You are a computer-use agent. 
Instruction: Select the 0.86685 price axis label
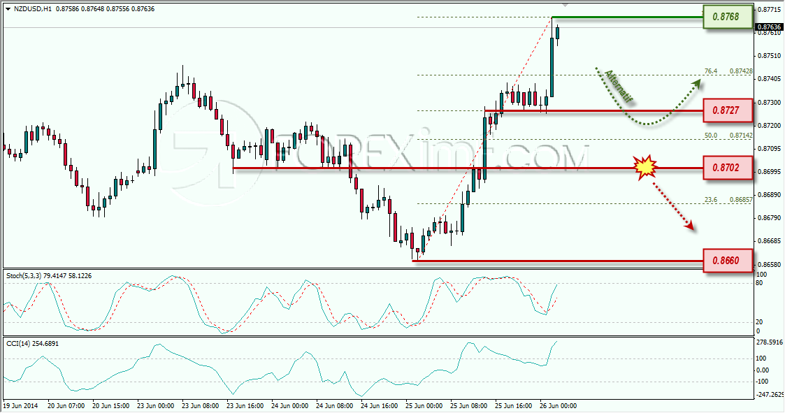(x=770, y=241)
